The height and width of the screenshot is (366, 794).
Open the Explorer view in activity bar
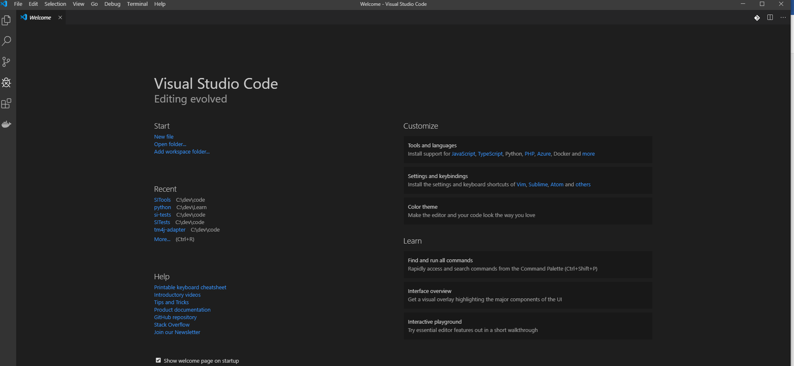point(6,20)
